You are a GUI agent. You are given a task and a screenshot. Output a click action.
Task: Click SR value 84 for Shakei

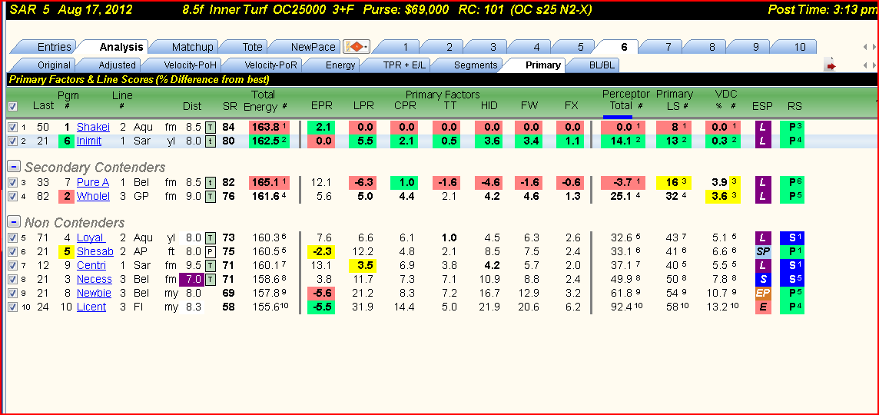pos(228,128)
